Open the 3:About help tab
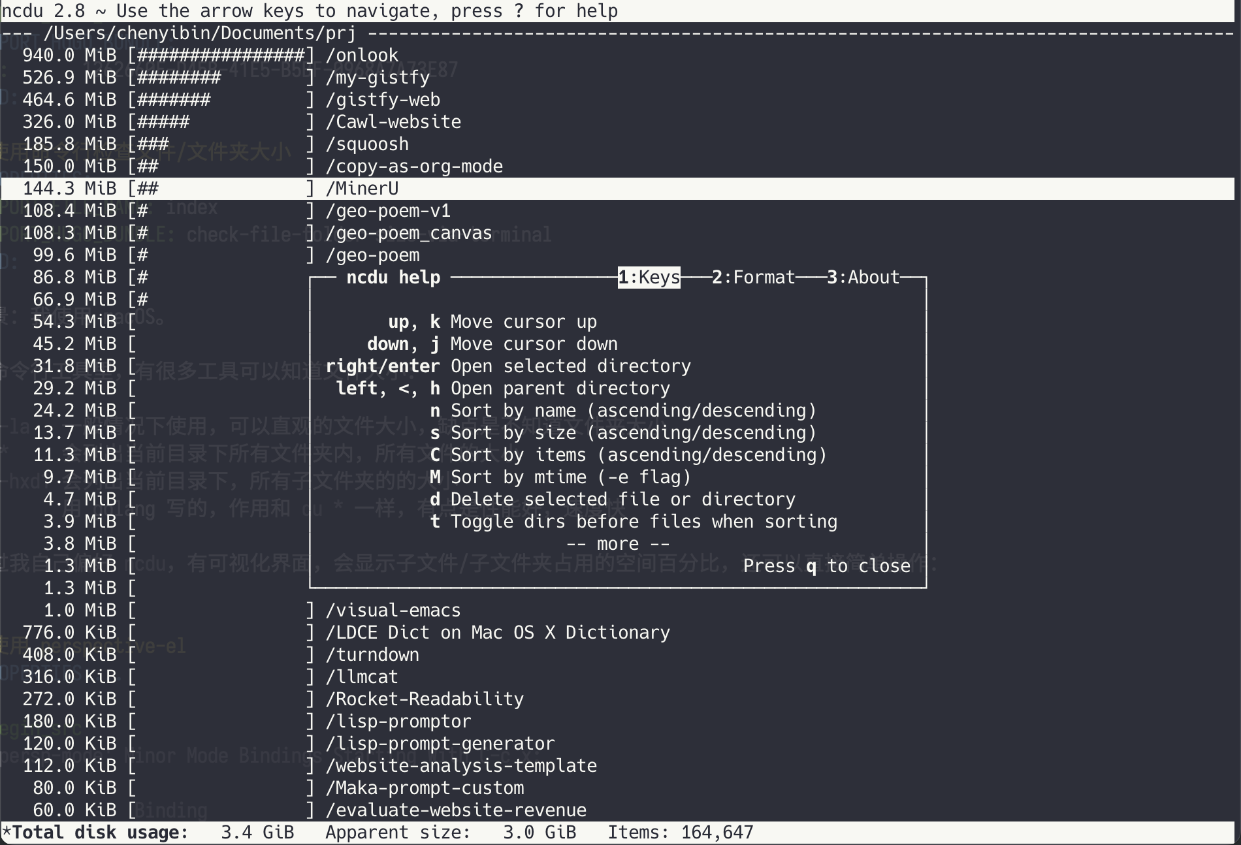 (863, 278)
